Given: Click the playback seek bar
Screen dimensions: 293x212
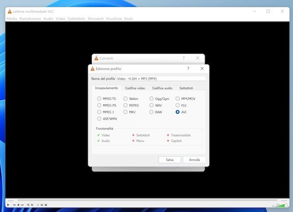Looking at the screenshot, I should [147, 200].
